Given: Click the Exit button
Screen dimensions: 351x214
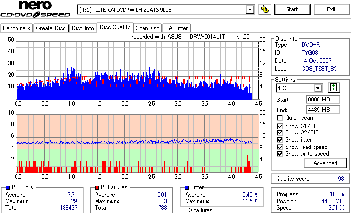Looking at the screenshot, I should pyautogui.click(x=331, y=9).
